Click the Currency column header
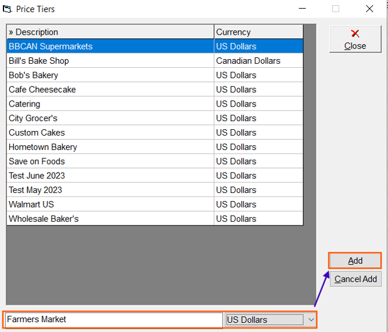 coord(258,32)
